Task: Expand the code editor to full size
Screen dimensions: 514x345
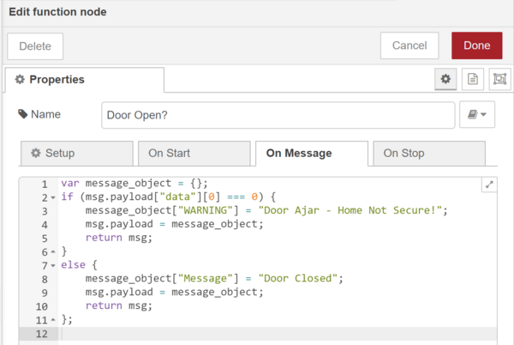Action: pos(489,184)
